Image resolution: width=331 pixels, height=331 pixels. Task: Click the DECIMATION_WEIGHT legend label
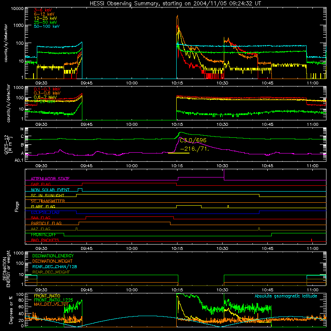click(x=53, y=261)
